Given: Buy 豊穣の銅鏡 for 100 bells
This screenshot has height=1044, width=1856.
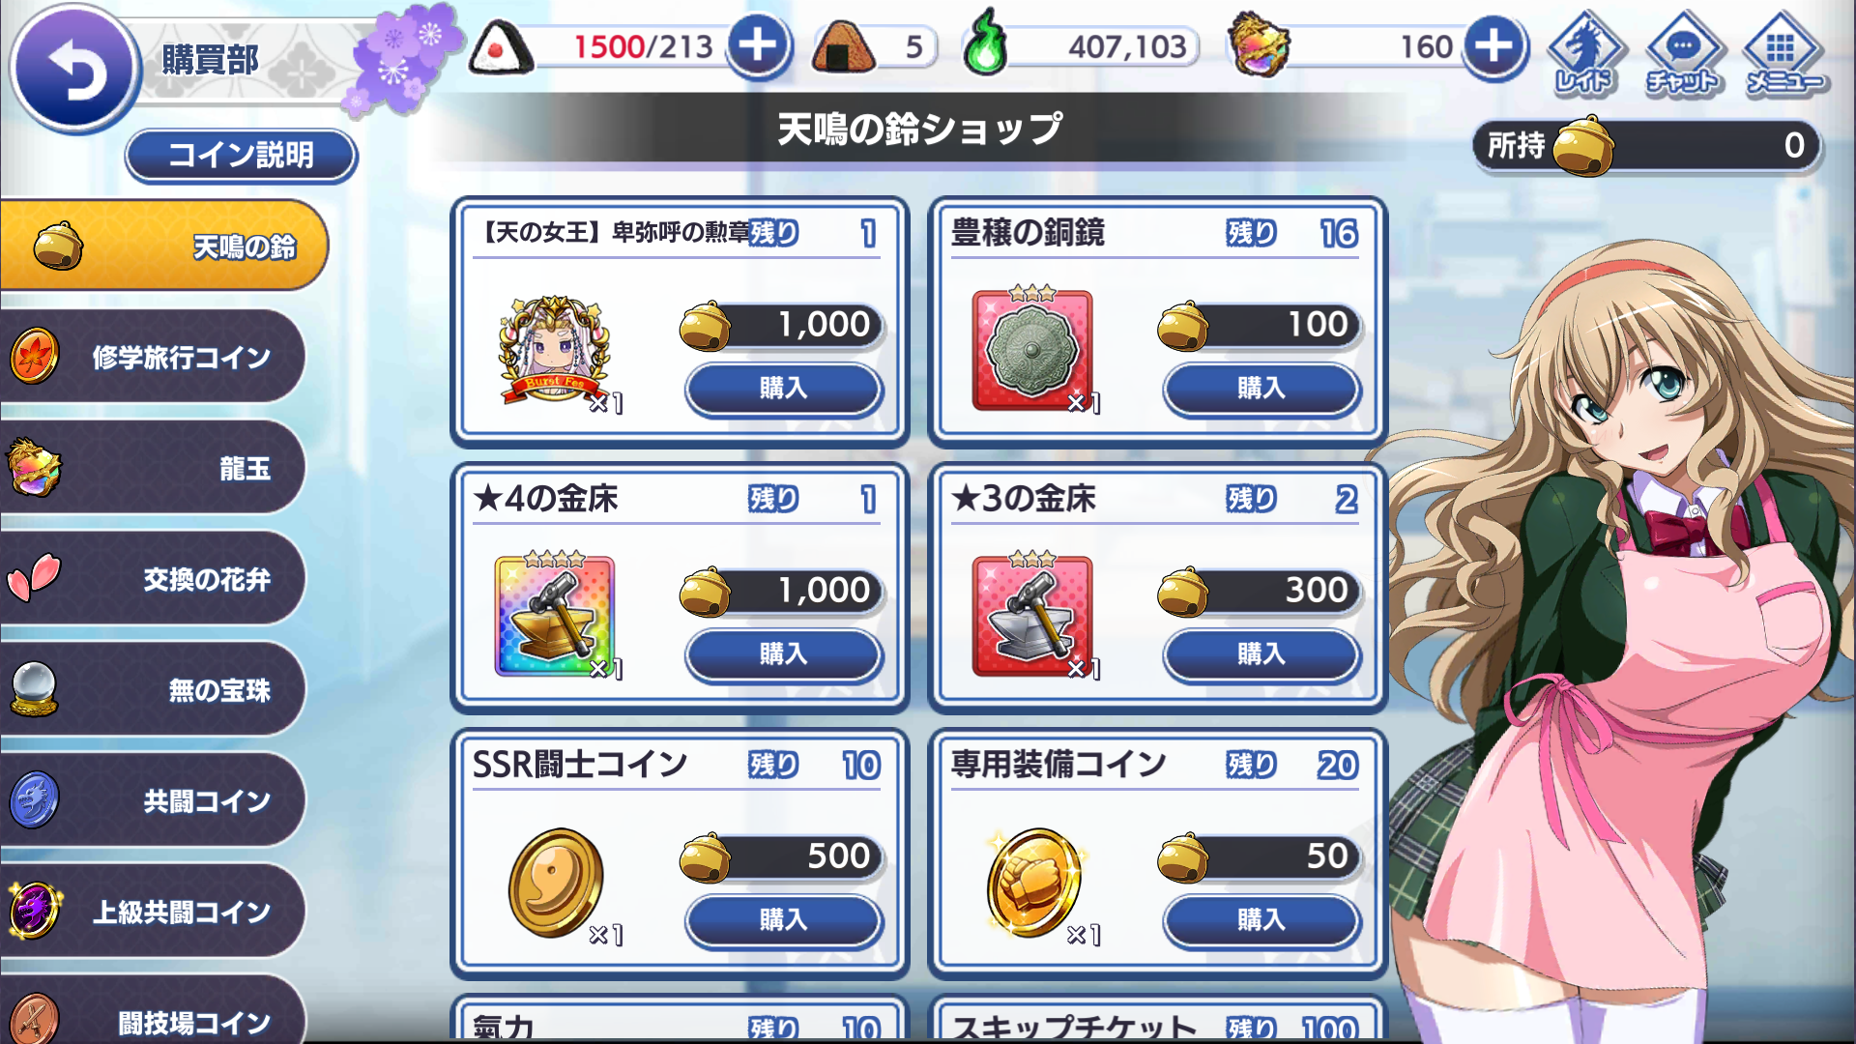Looking at the screenshot, I should (1261, 389).
